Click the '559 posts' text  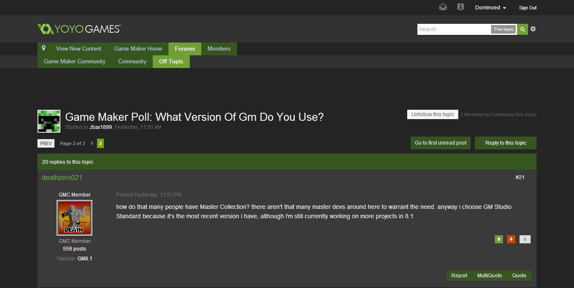coord(74,249)
